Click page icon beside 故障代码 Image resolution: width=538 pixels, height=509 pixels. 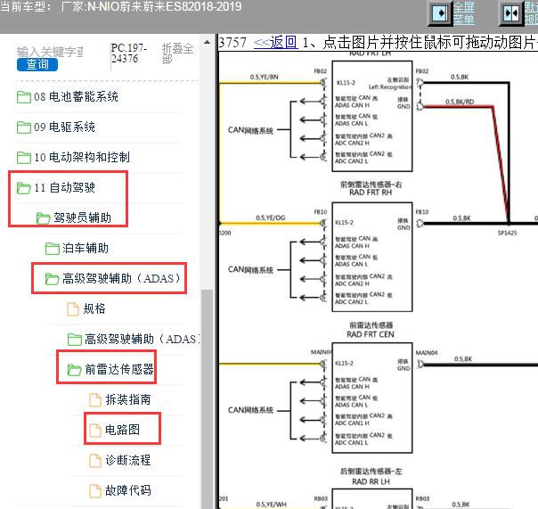95,490
